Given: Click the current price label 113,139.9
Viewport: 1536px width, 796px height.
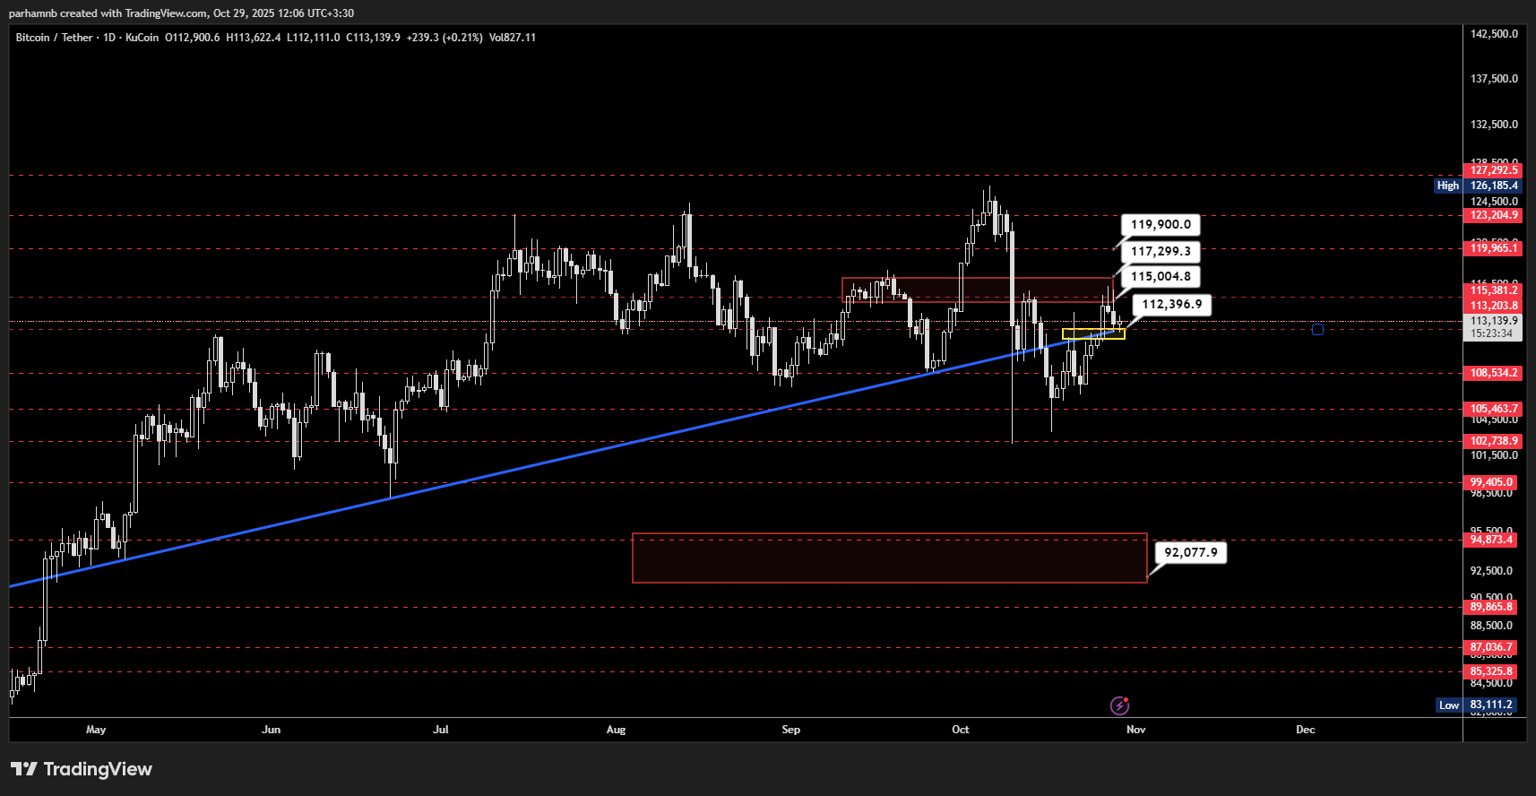Looking at the screenshot, I should [1493, 321].
